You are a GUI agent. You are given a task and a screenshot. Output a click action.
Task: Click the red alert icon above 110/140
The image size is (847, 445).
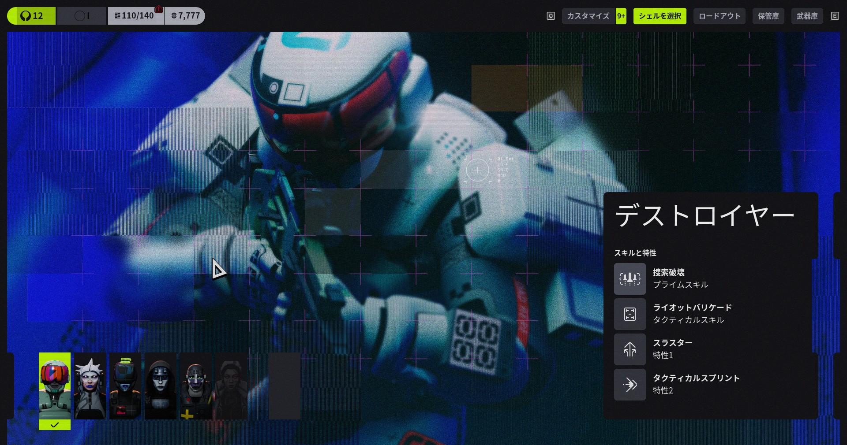(159, 9)
